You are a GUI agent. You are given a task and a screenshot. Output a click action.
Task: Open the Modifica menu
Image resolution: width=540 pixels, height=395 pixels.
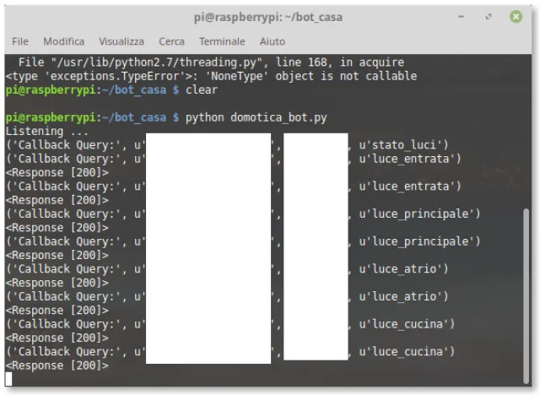63,41
